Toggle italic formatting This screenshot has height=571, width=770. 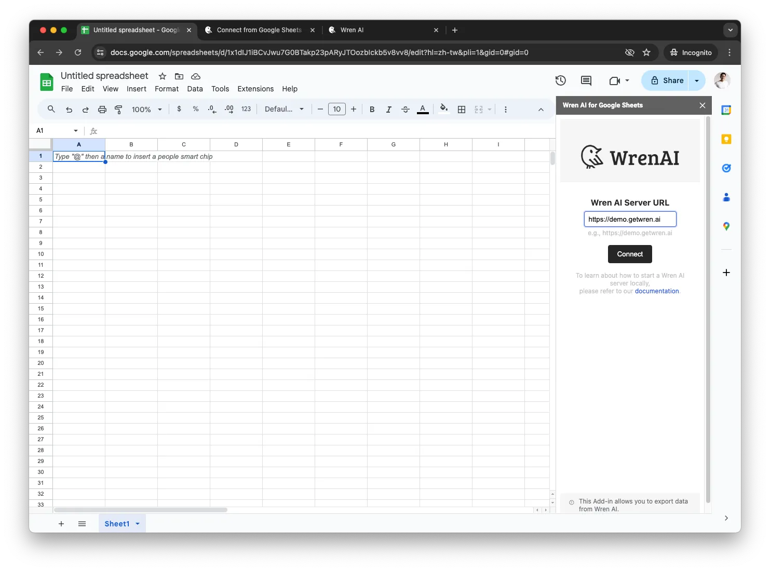click(x=388, y=109)
